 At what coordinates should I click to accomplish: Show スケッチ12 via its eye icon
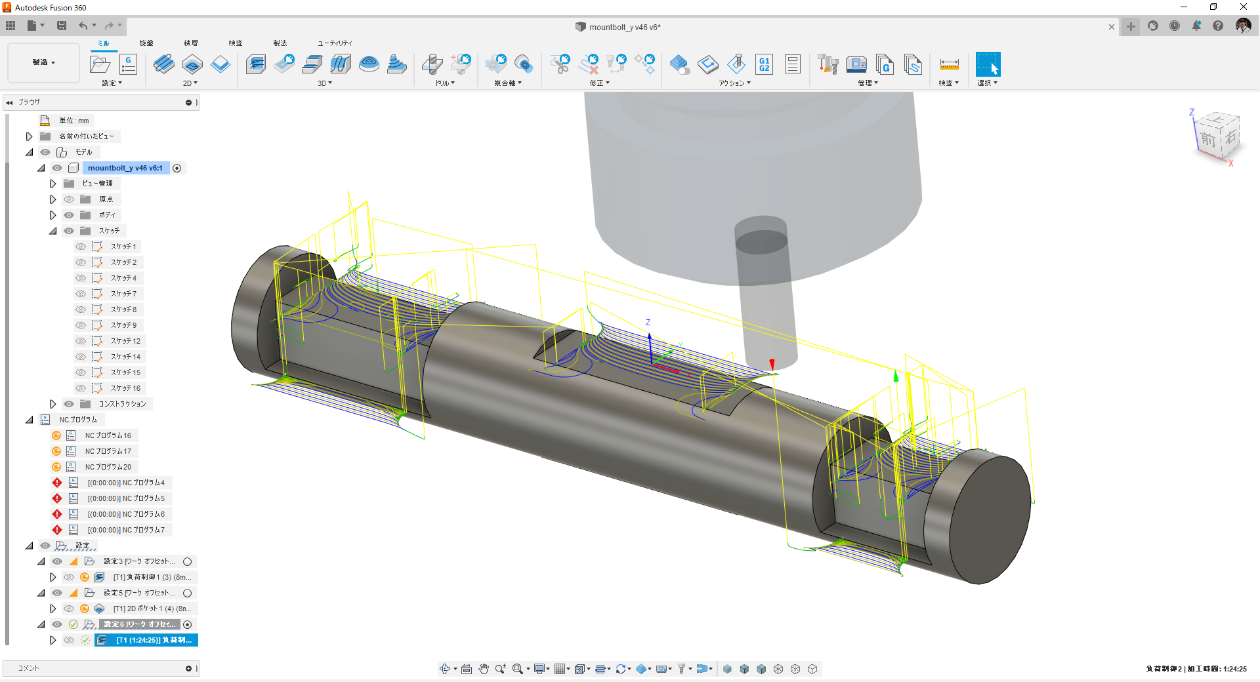pos(81,341)
